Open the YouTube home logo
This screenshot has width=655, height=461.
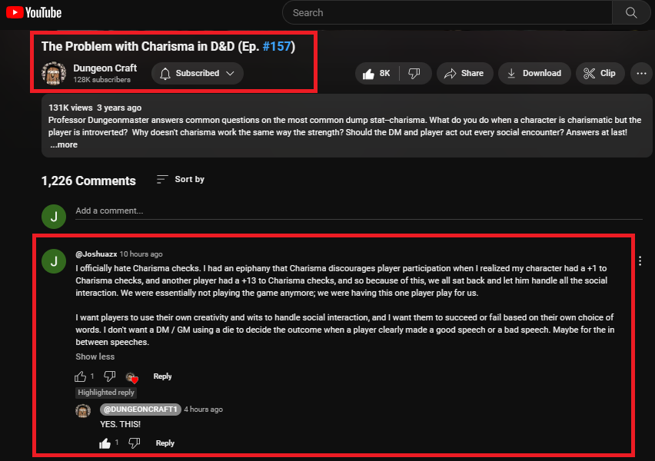coord(34,12)
